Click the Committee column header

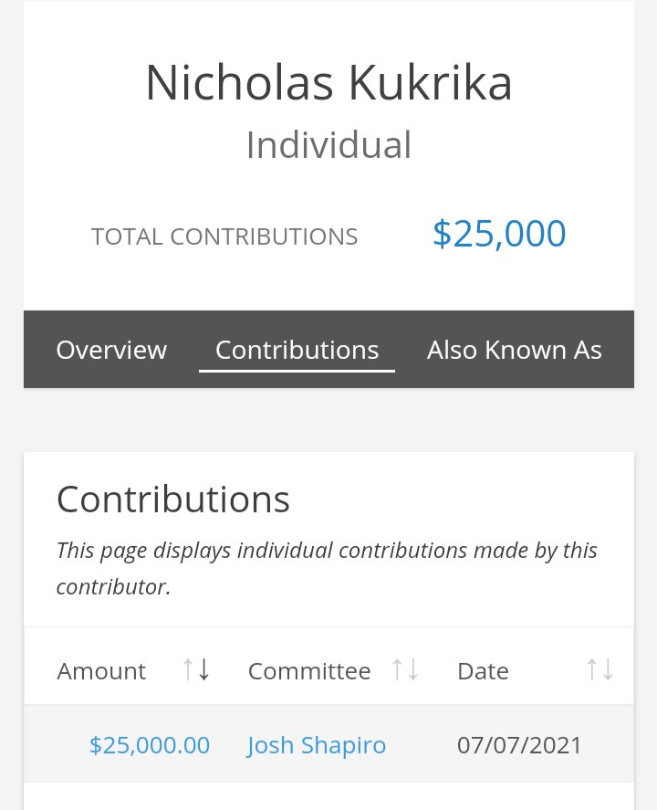coord(309,671)
